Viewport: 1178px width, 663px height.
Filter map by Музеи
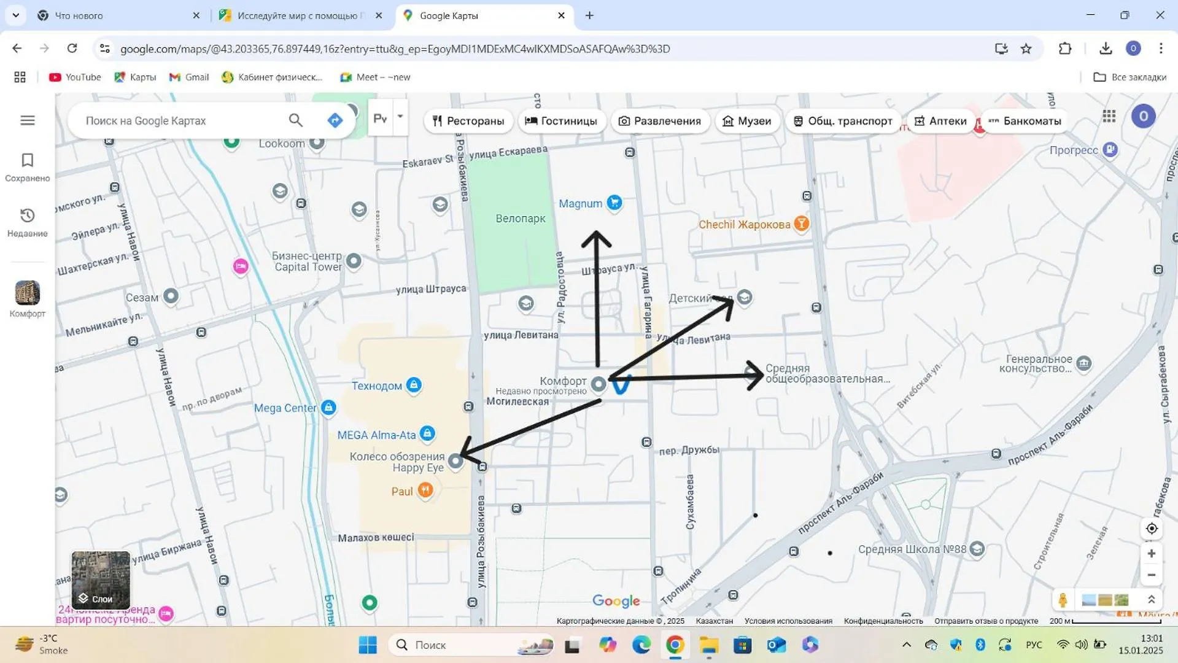tap(747, 121)
